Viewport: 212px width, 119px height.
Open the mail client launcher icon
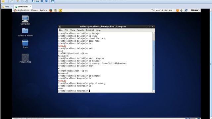click(x=55, y=10)
